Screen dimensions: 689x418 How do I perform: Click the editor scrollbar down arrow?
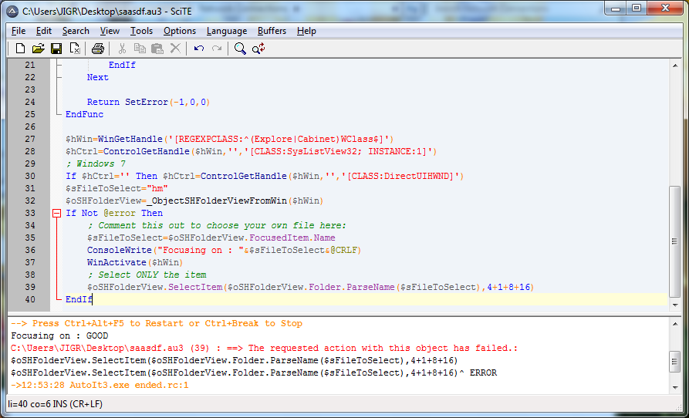tap(675, 305)
